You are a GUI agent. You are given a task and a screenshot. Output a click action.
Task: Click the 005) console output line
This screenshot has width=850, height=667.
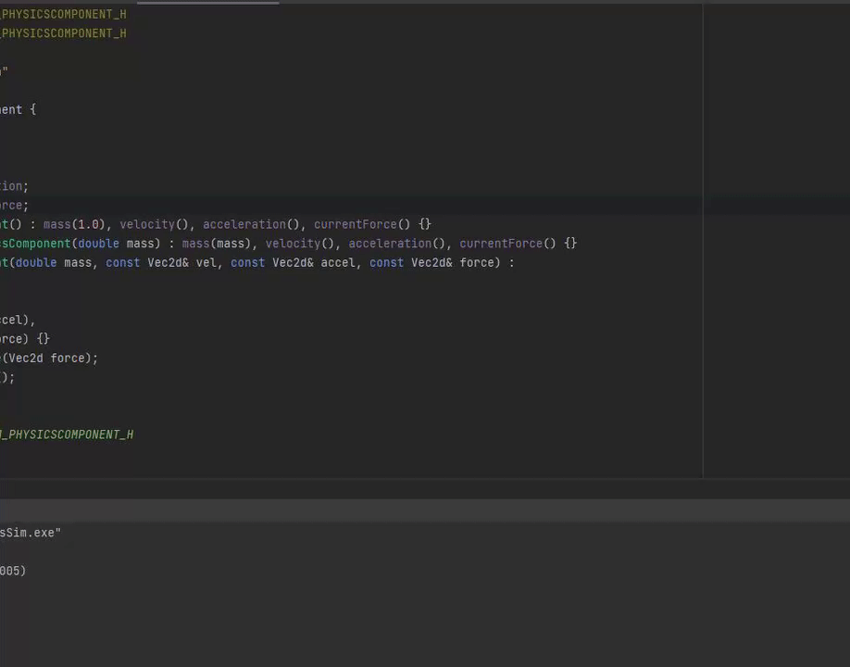coord(13,571)
